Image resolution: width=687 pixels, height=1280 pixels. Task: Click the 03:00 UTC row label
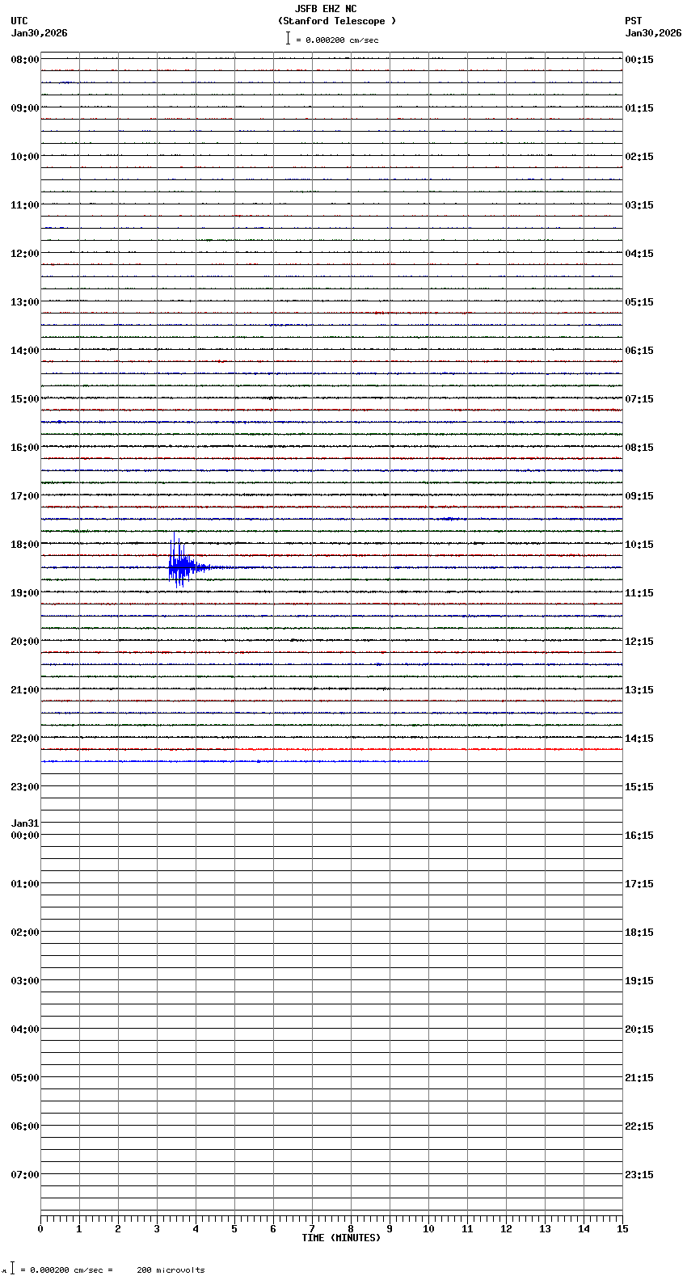(x=24, y=981)
